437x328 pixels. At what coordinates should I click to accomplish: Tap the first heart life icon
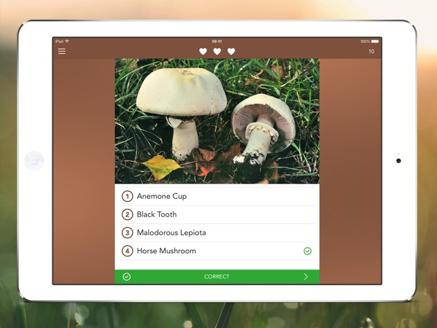click(x=203, y=52)
